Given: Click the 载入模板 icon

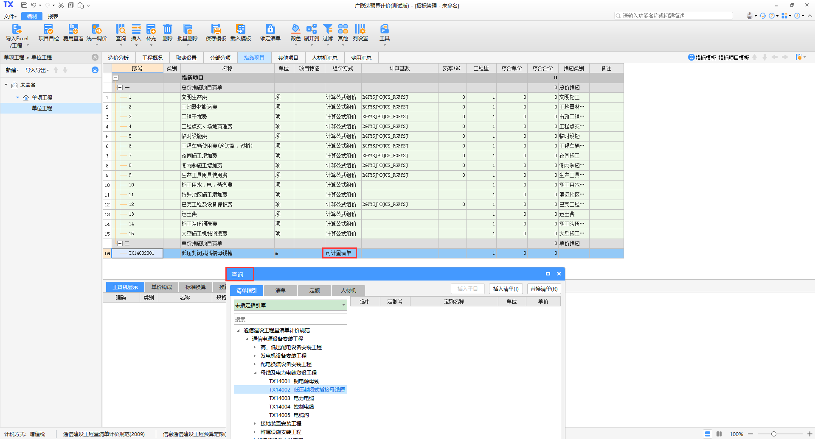Looking at the screenshot, I should tap(240, 30).
